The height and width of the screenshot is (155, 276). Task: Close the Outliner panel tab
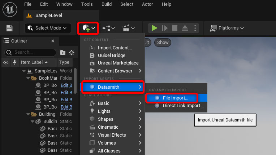tap(53, 41)
